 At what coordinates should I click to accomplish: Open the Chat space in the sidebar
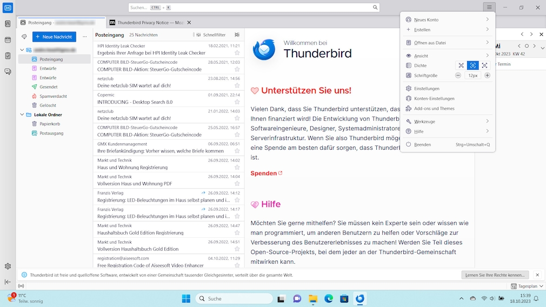point(8,71)
